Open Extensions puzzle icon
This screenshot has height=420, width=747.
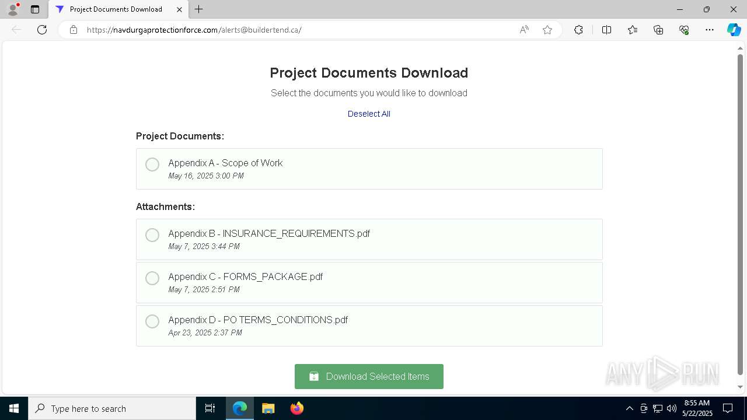tap(578, 30)
